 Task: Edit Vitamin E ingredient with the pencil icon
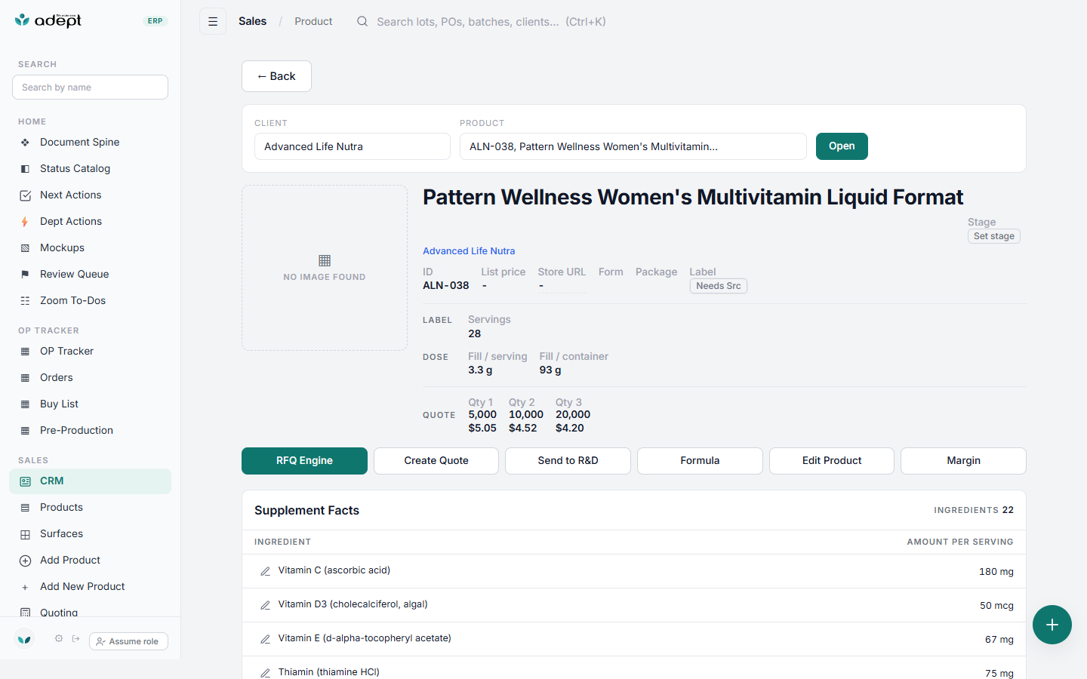coord(265,639)
